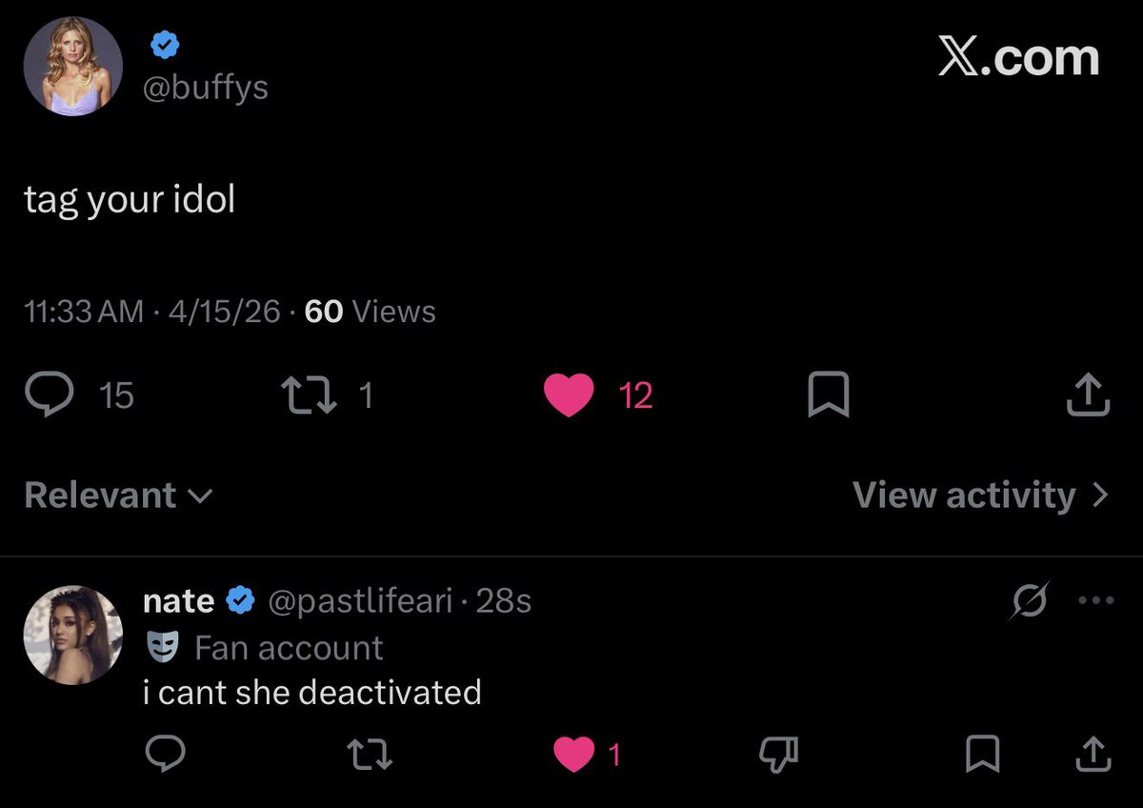The image size is (1143, 808).
Task: Bookmark the "tag your idol" post
Action: (x=828, y=394)
